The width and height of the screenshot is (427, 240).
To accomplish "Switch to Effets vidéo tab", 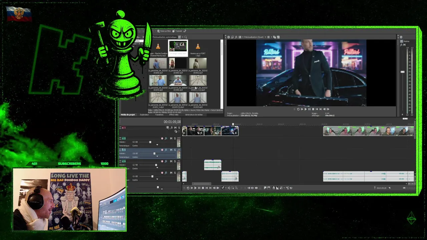I will point(174,115).
